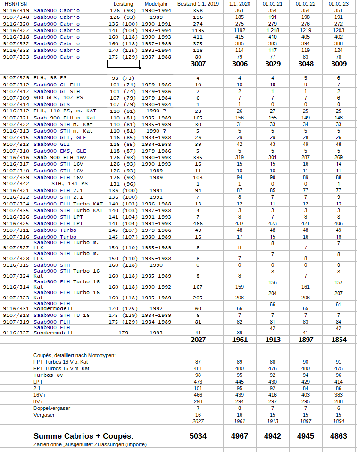Screen dimensions: 357x452
Task: Select the 'Bestand 1.1. 2019' header cell
Action: coord(198,4)
